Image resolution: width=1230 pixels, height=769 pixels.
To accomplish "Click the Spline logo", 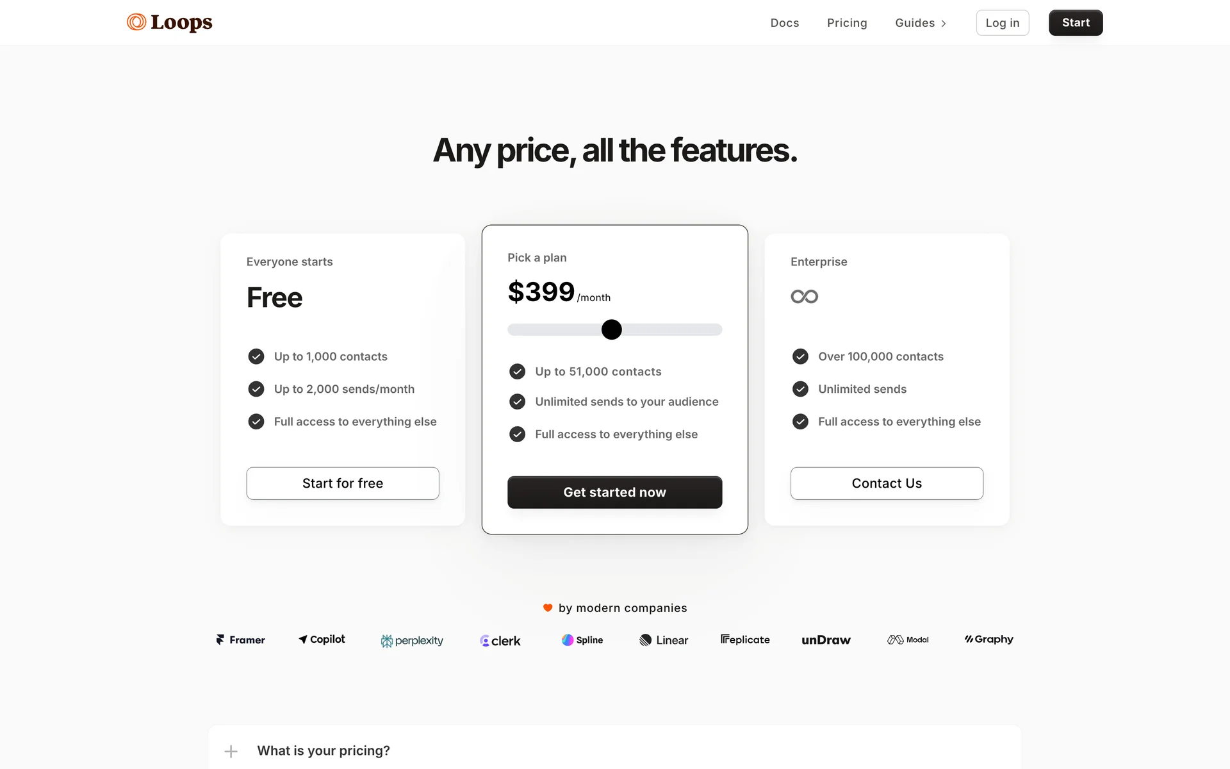I will click(x=582, y=640).
